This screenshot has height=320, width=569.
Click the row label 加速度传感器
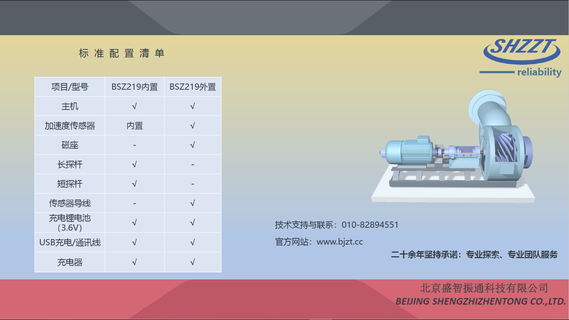pos(70,126)
